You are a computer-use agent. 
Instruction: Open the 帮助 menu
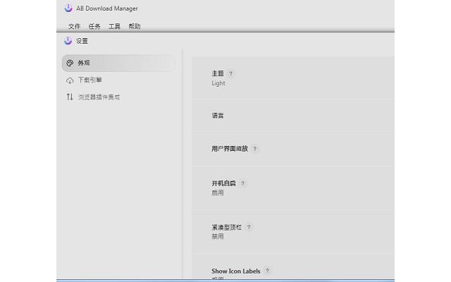tap(135, 27)
